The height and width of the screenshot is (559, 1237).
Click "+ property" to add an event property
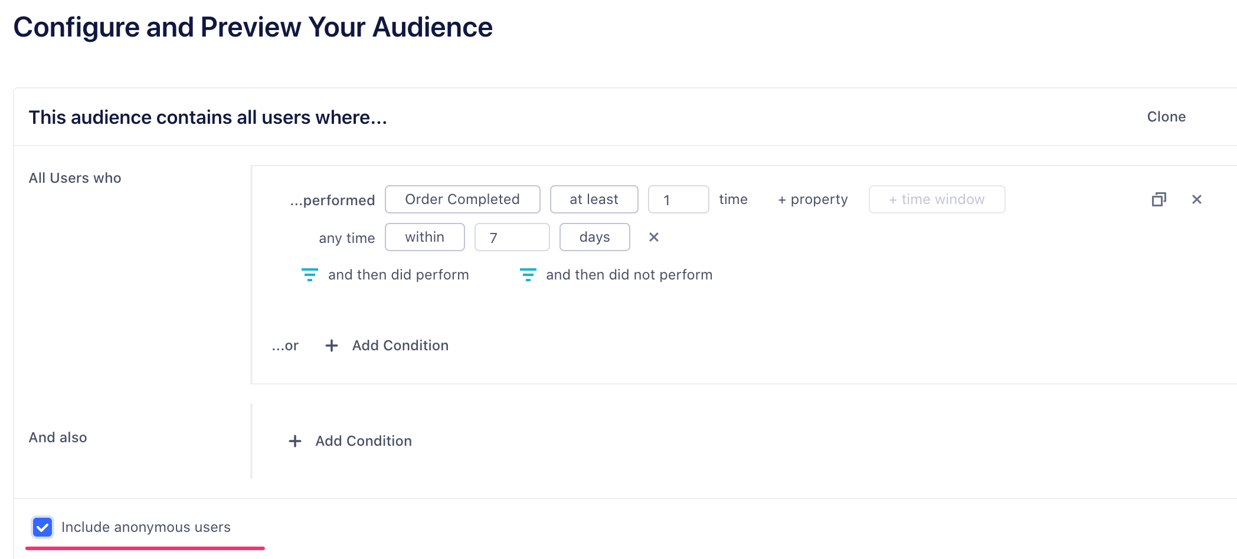(x=812, y=199)
